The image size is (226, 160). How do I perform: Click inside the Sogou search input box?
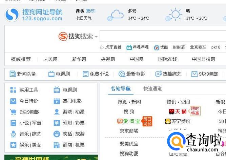pyautogui.click(x=163, y=36)
